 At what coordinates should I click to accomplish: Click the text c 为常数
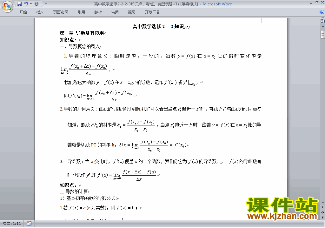[x=96, y=208]
